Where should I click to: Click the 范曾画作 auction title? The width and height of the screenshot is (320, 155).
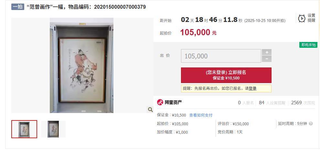click(x=86, y=7)
